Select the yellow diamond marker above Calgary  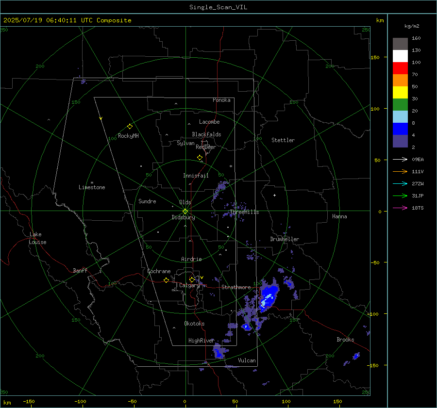click(192, 279)
